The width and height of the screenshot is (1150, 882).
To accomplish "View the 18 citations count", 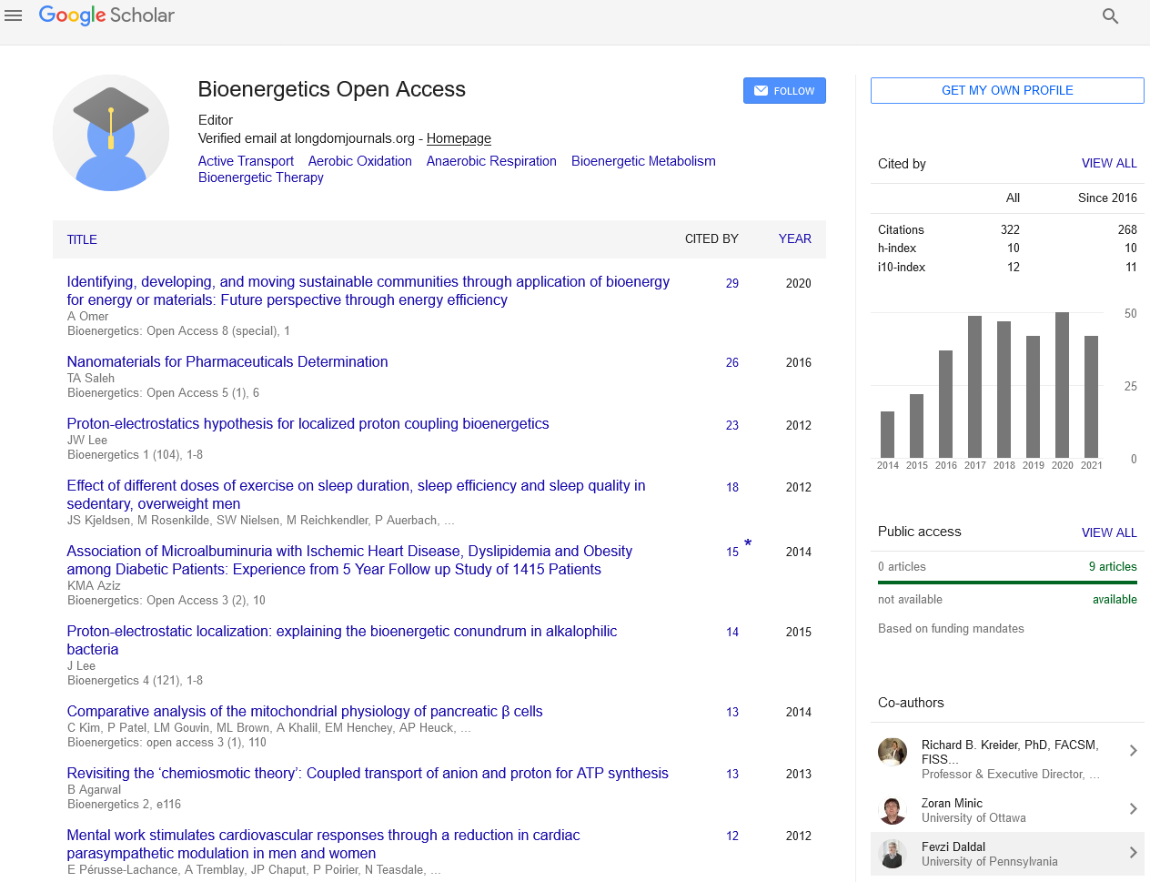I will point(732,487).
